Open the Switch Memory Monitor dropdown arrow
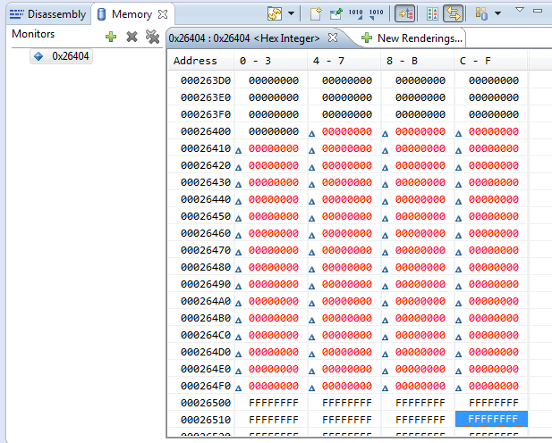Image resolution: width=552 pixels, height=443 pixels. click(497, 13)
